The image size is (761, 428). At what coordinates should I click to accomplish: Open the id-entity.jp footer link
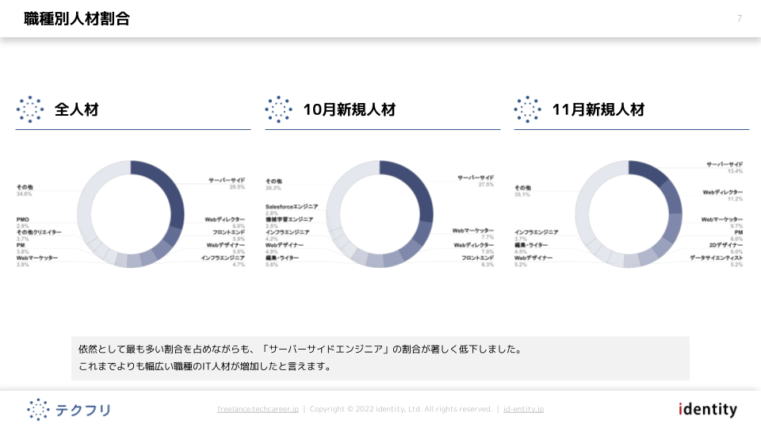point(523,409)
